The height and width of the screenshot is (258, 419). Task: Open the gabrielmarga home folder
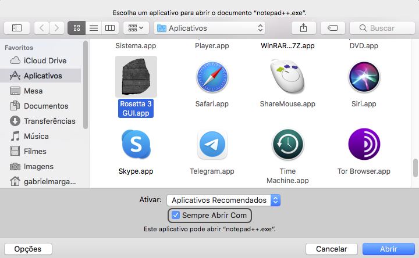[41, 182]
